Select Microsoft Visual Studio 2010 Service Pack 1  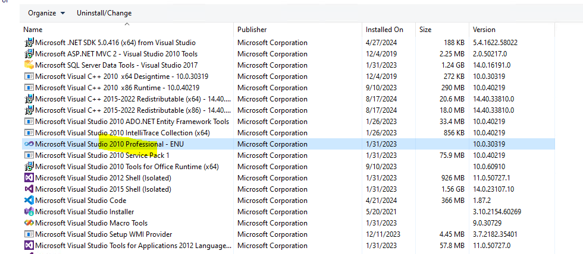click(102, 155)
